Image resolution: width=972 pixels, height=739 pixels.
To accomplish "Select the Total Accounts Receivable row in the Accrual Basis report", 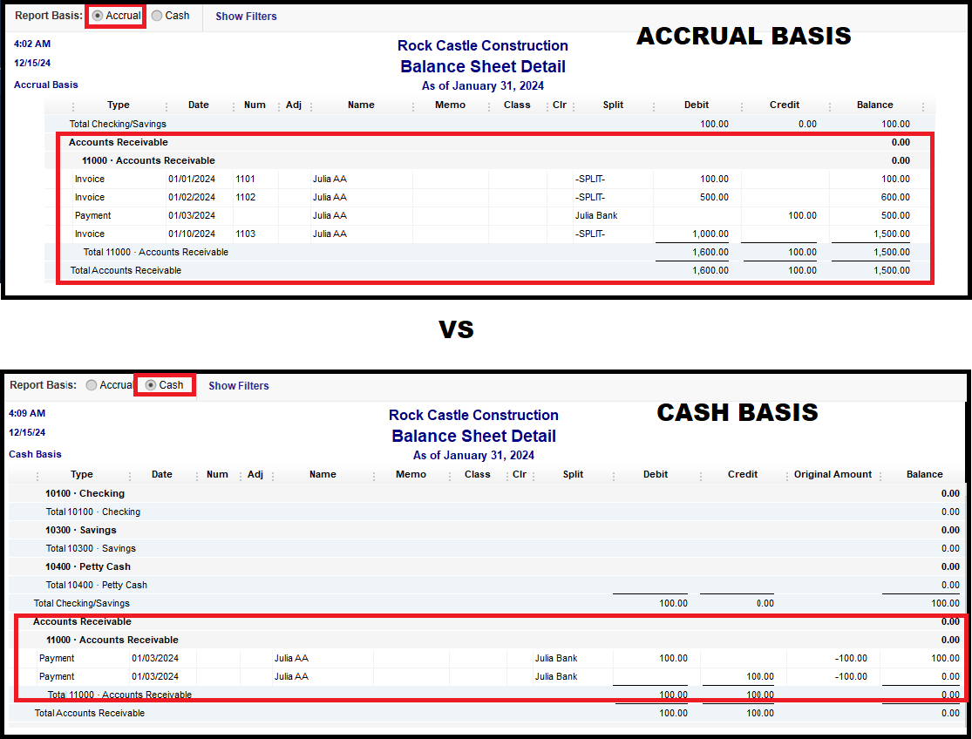I will [490, 271].
